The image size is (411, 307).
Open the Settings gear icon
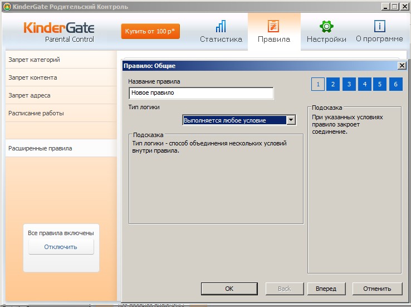(x=326, y=27)
